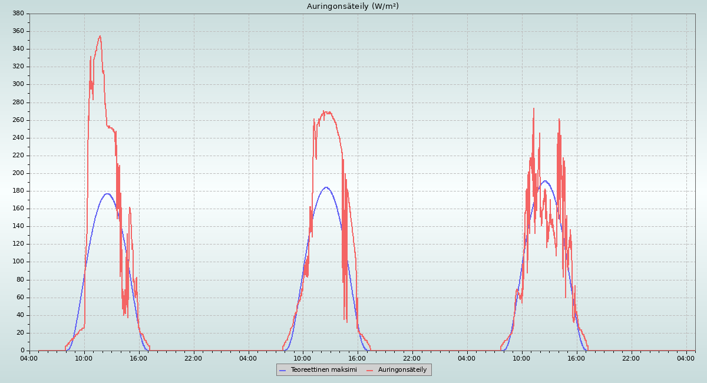707x383 pixels.
Task: Click the first 22:00 x-axis label
Action: pyautogui.click(x=193, y=358)
